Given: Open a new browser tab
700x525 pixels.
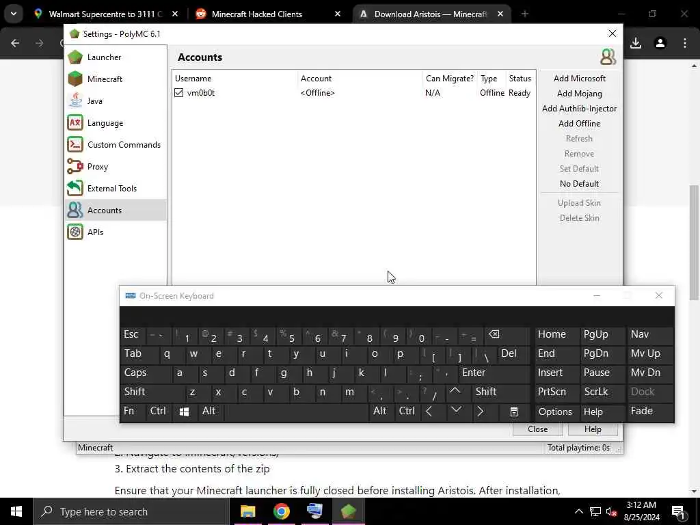Looking at the screenshot, I should pos(525,14).
